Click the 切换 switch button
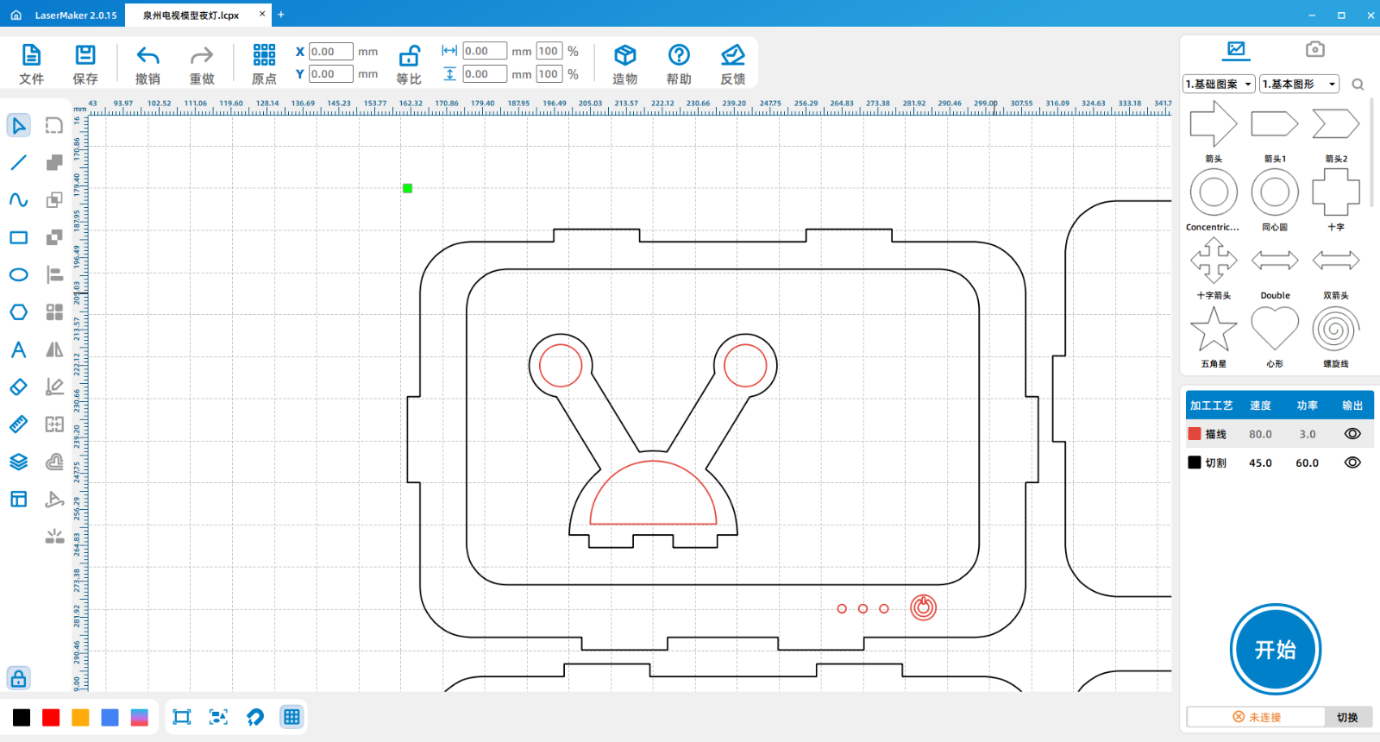Image resolution: width=1380 pixels, height=742 pixels. pyautogui.click(x=1346, y=717)
